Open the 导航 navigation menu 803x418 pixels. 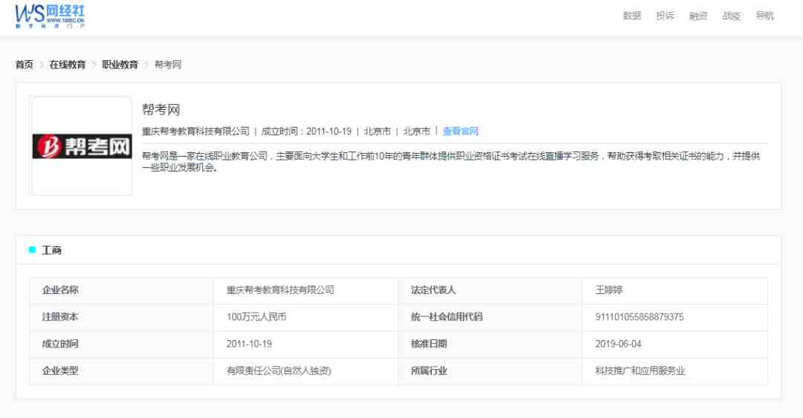(x=764, y=16)
